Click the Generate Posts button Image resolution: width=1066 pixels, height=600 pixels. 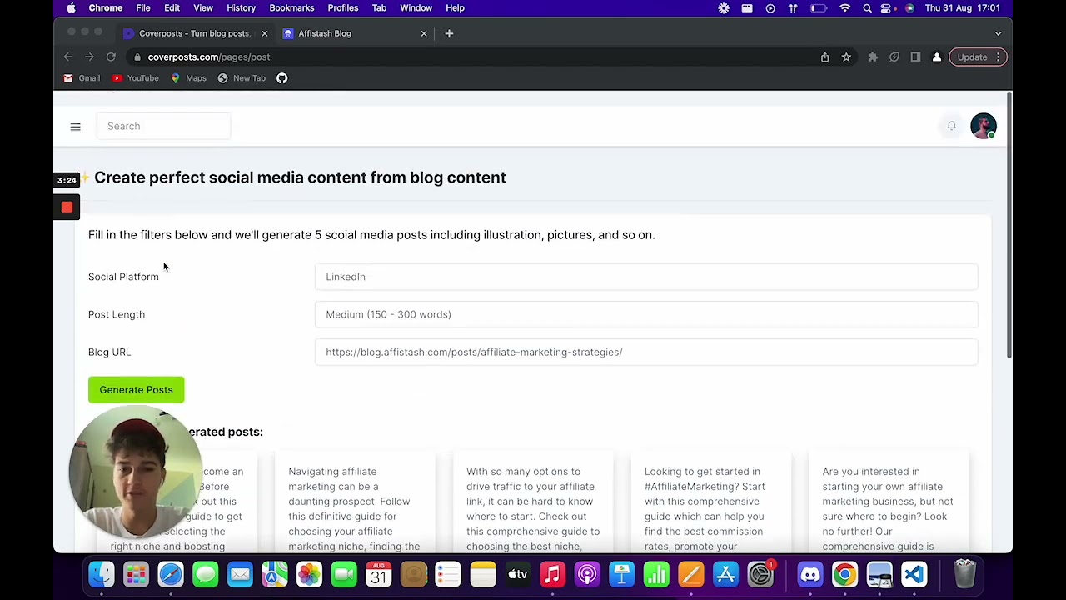[x=136, y=390]
